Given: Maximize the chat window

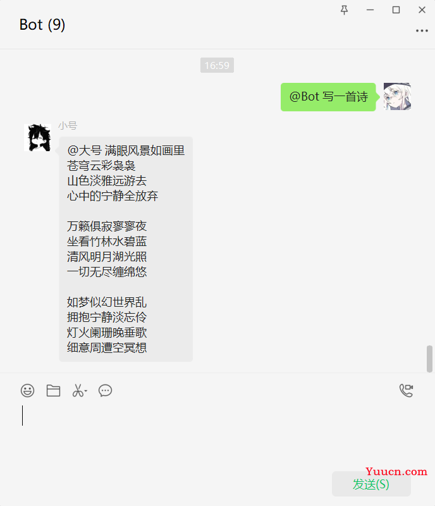Looking at the screenshot, I should click(396, 10).
